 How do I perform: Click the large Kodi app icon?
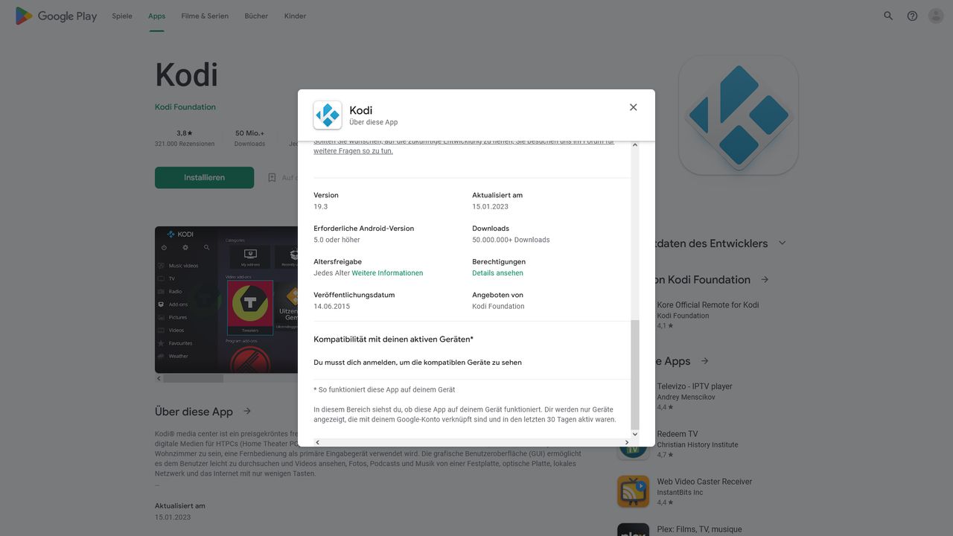pyautogui.click(x=739, y=115)
